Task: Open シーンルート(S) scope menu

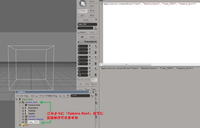Action: 22,96
